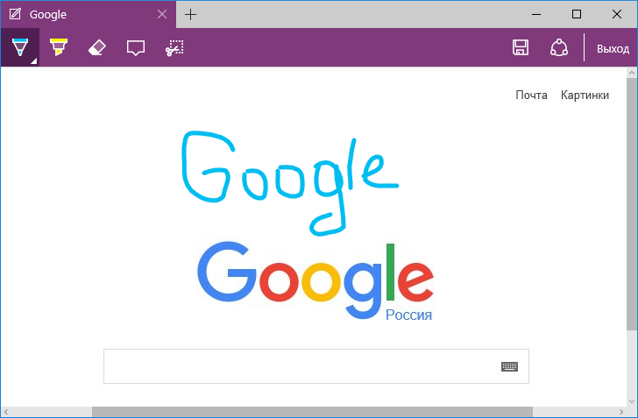Open the on-screen keyboard in search box
The width and height of the screenshot is (638, 418).
509,366
